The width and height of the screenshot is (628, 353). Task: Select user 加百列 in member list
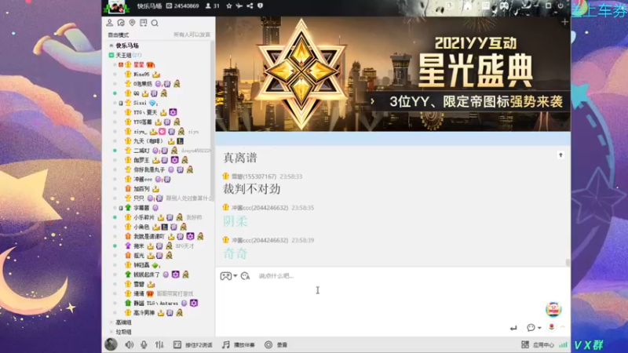tap(141, 189)
